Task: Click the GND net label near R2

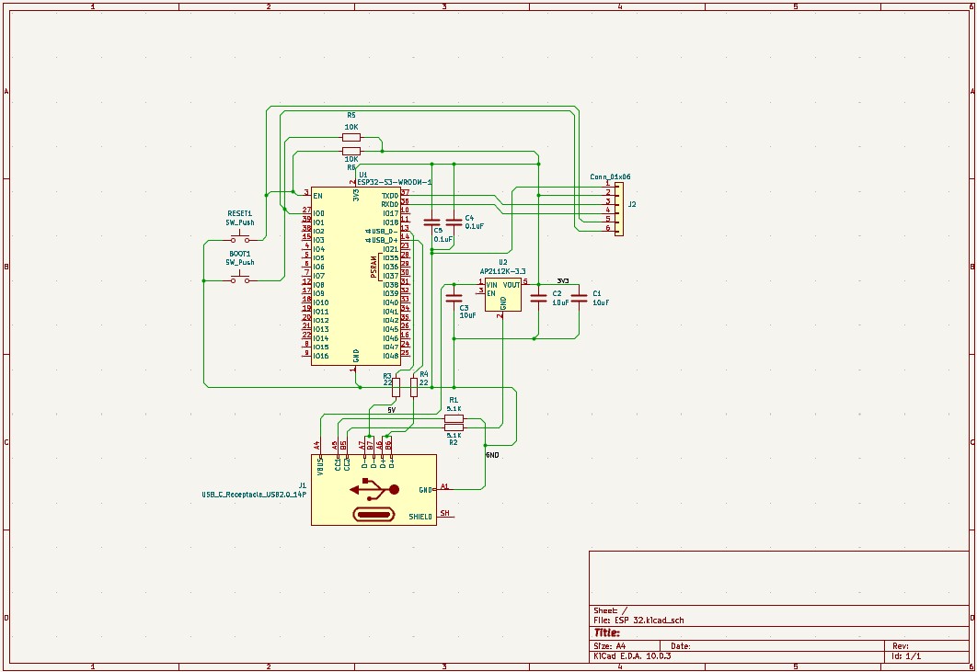Action: pos(492,455)
